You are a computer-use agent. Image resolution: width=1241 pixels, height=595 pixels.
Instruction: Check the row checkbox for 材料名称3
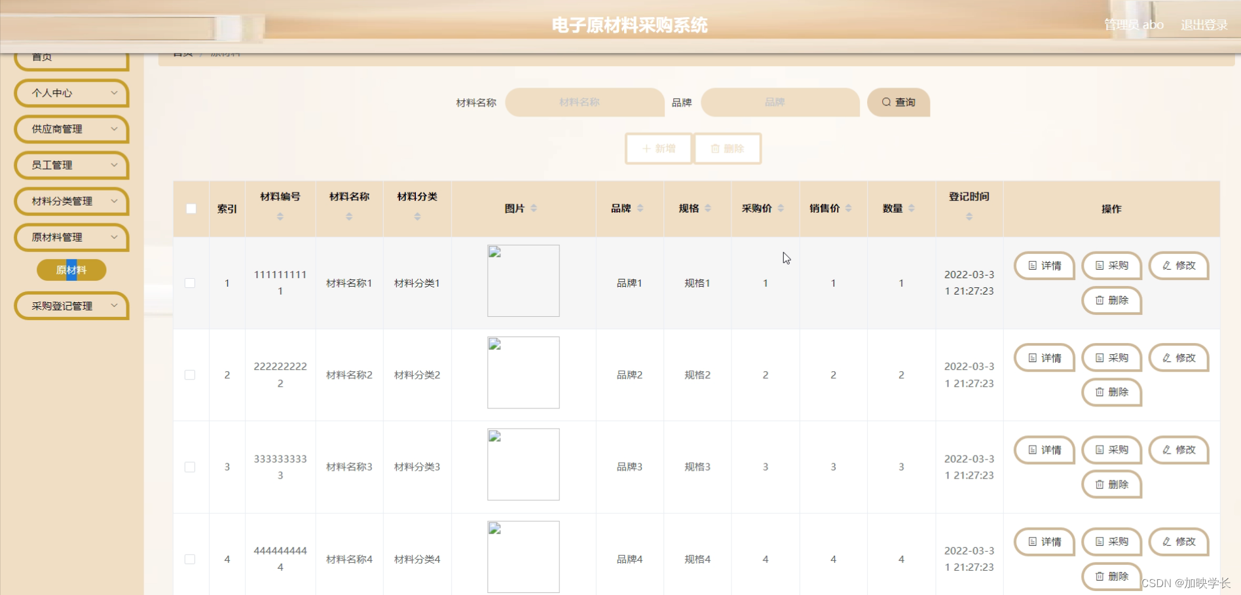[x=191, y=467]
